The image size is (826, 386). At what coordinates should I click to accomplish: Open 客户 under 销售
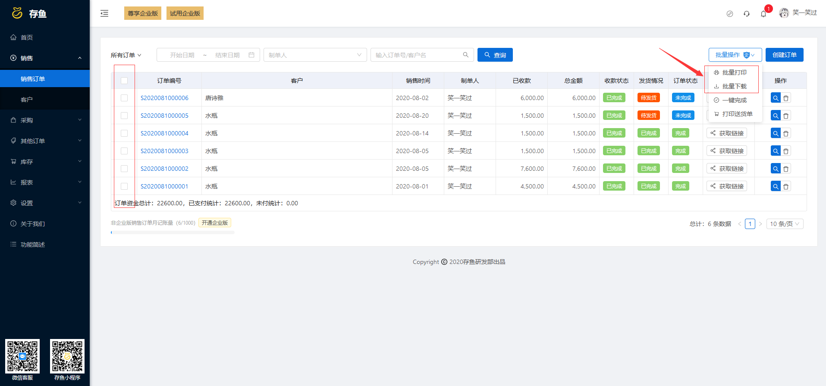coord(45,100)
